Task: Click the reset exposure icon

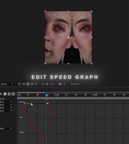Action: click(47, 84)
